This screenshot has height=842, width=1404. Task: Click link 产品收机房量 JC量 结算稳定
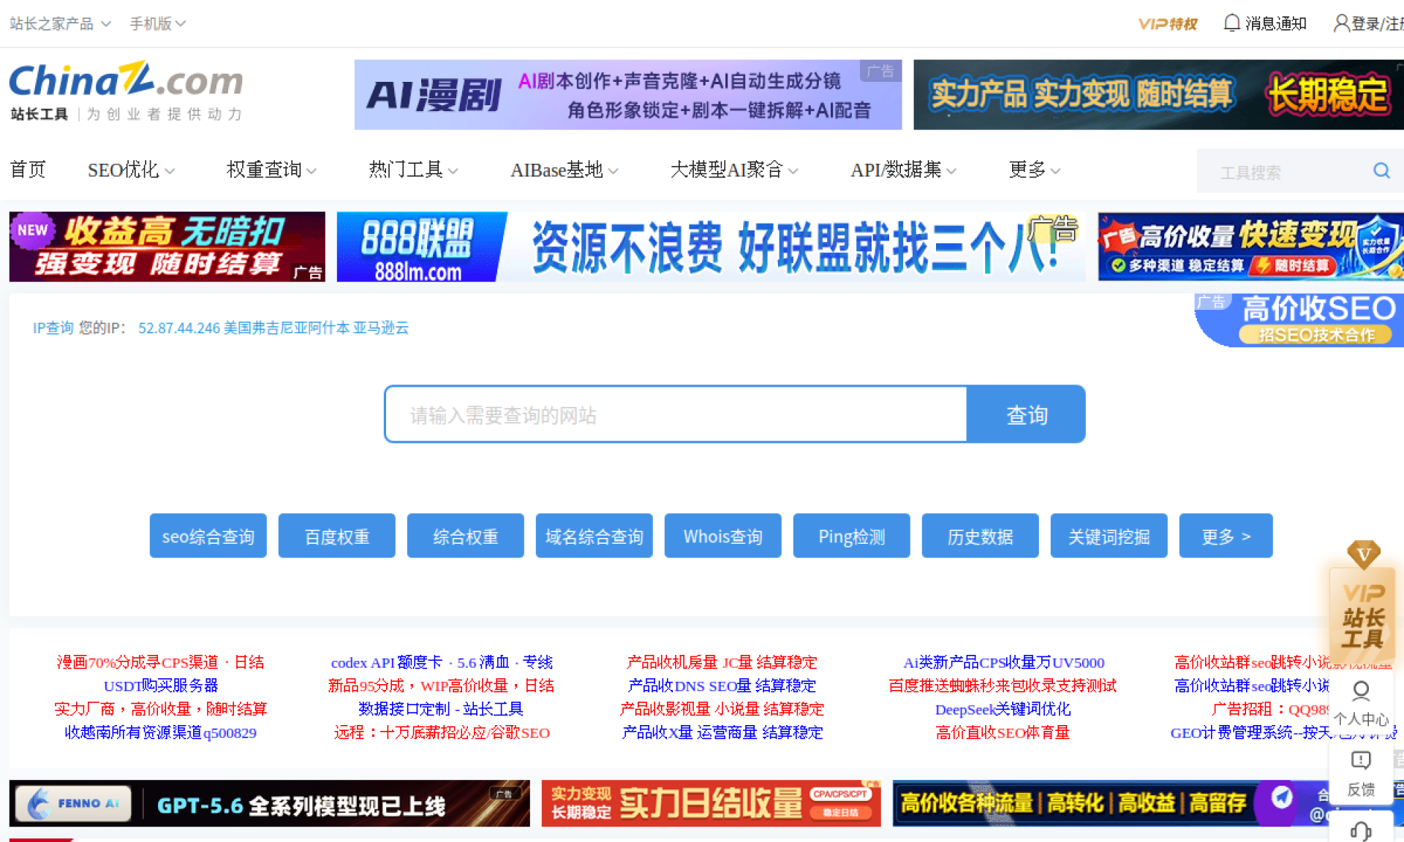pyautogui.click(x=722, y=662)
